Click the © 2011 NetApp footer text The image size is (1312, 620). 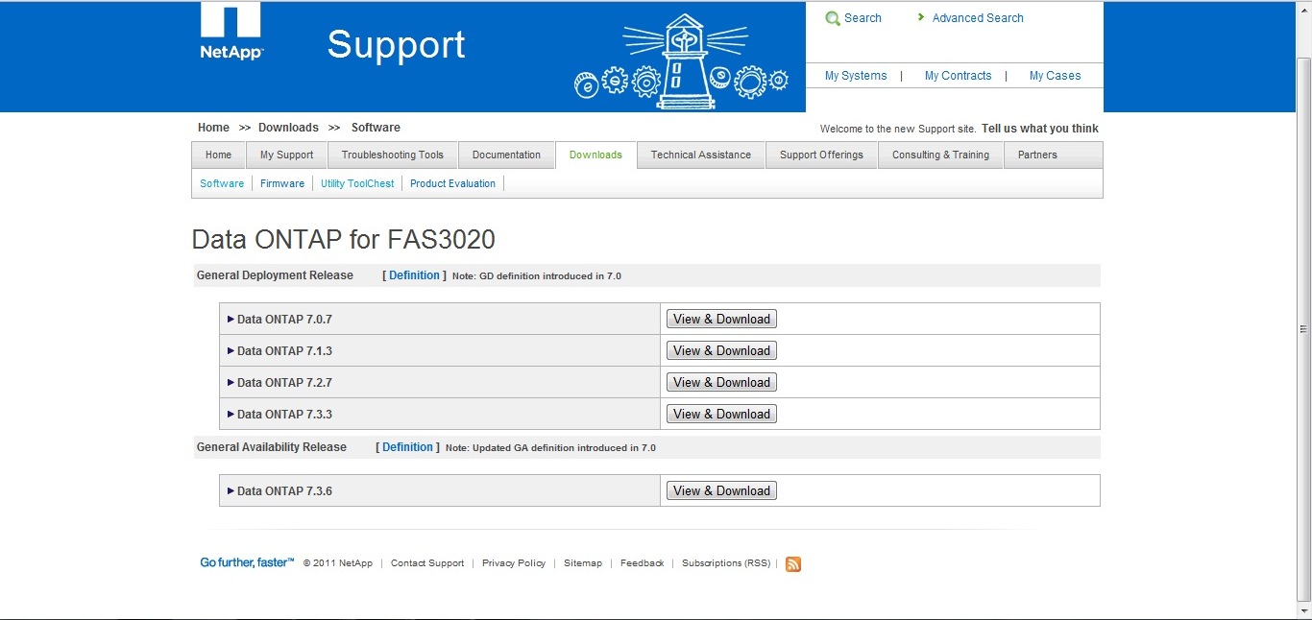tap(338, 563)
